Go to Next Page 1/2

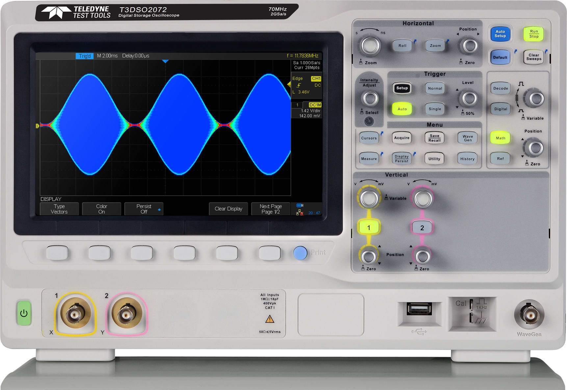point(271,209)
